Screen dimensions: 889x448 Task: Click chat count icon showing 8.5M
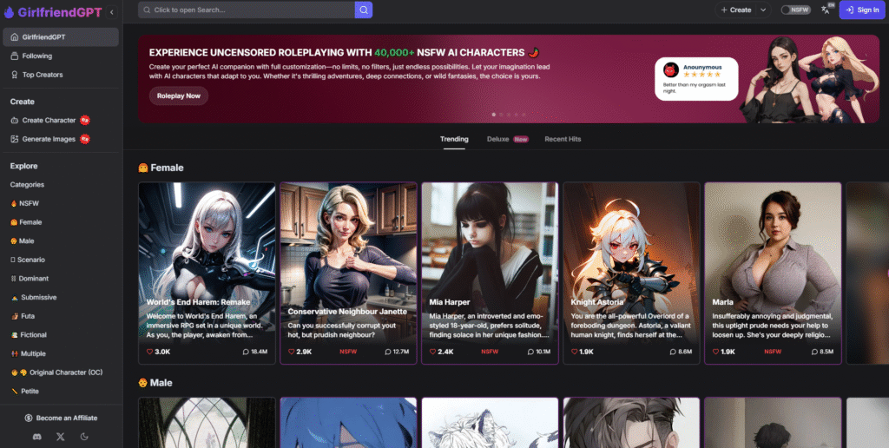coord(813,352)
